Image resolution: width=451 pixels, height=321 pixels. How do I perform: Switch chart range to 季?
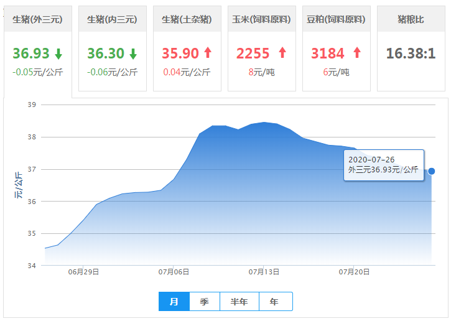[x=204, y=302]
